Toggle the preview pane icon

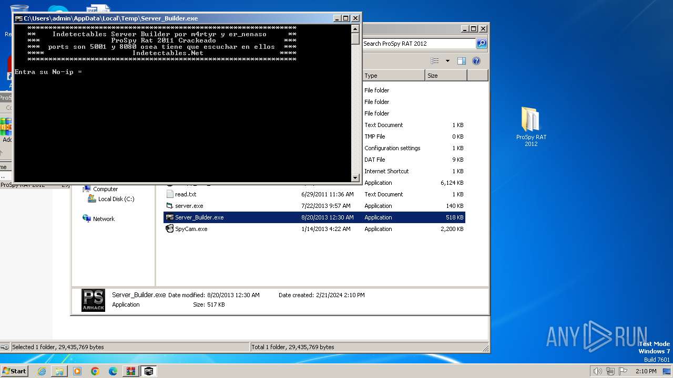(x=461, y=61)
